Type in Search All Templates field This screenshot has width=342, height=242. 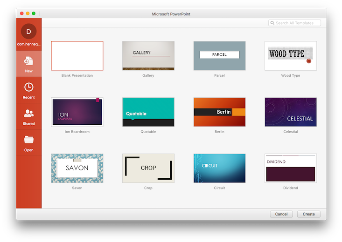(x=298, y=23)
